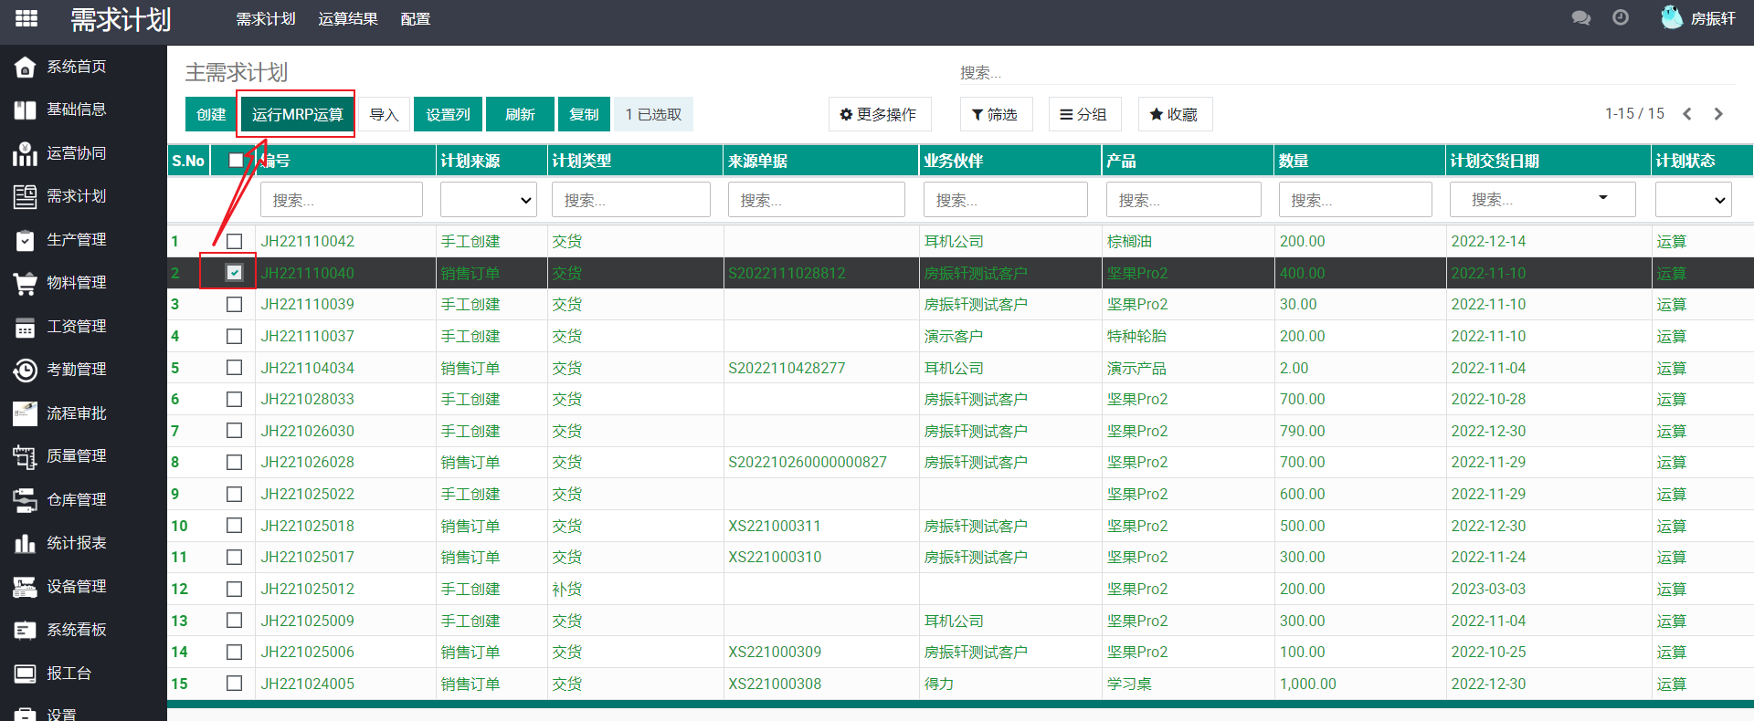Tick the checkbox for JH221110042
1754x721 pixels.
[235, 241]
